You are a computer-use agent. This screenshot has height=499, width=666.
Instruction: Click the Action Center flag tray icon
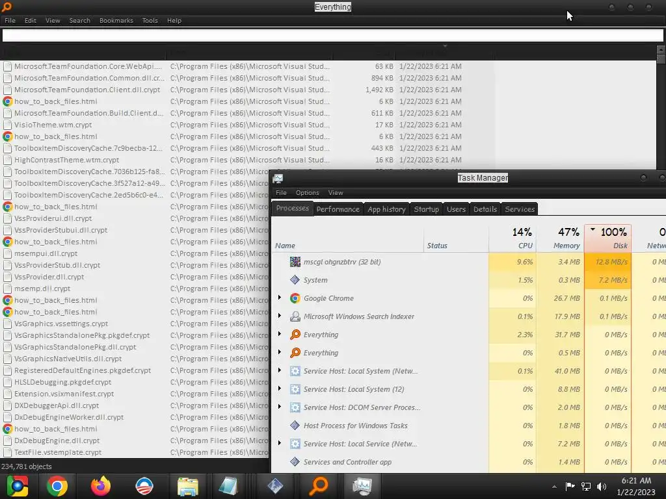(x=570, y=486)
